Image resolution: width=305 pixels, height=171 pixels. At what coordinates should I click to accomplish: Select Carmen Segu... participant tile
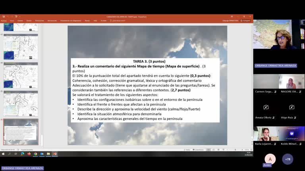coord(266,84)
